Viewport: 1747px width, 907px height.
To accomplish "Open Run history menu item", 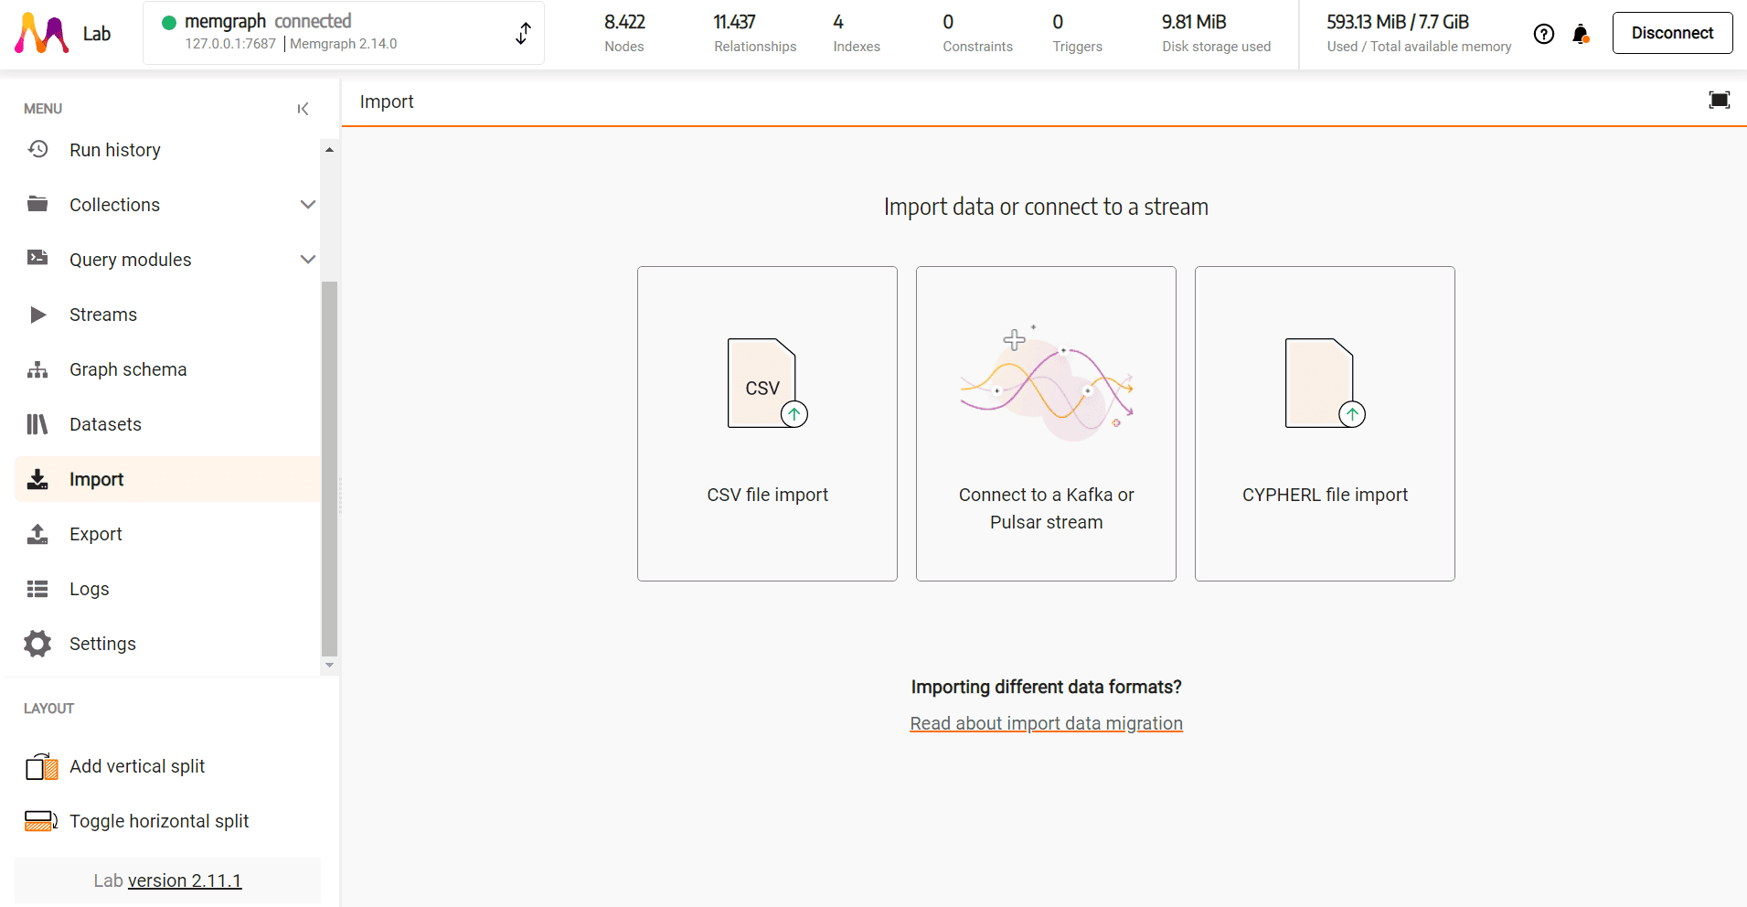I will click(167, 150).
